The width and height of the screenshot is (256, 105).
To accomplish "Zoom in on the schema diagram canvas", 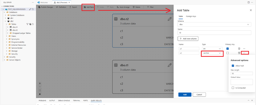I will tap(40, 83).
